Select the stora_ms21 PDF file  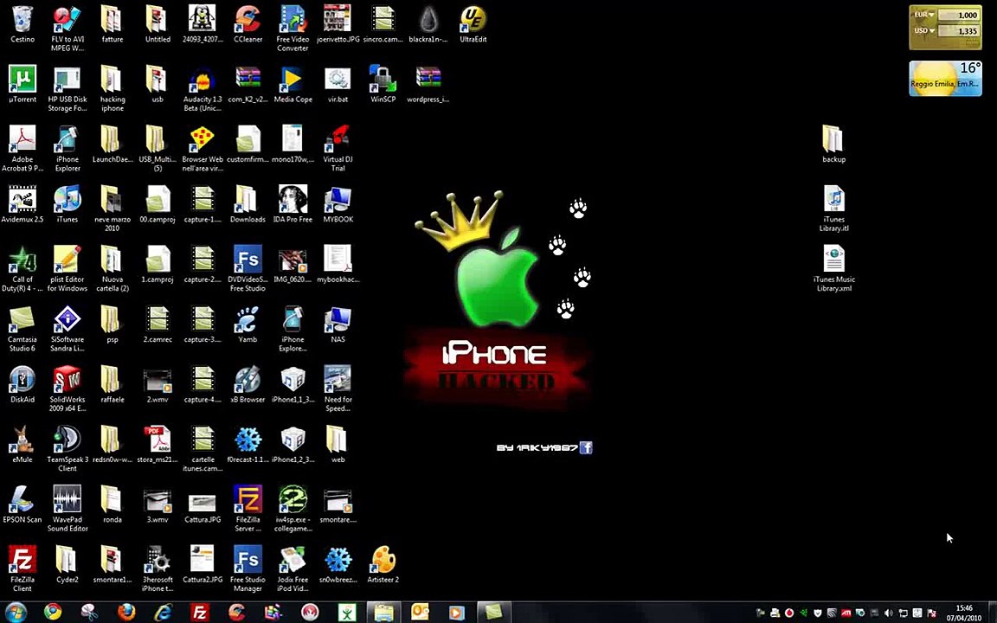[x=157, y=445]
